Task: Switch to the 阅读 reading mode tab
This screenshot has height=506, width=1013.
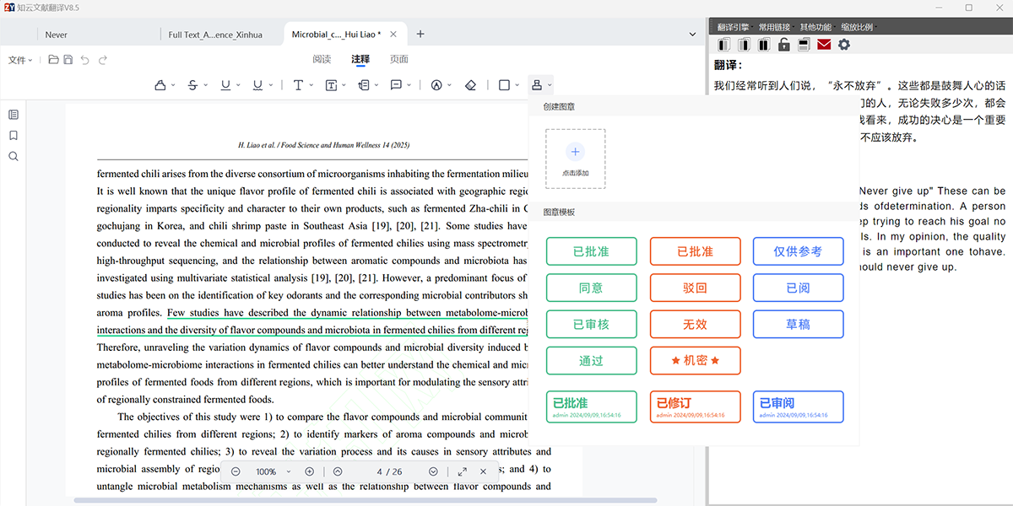Action: pyautogui.click(x=322, y=59)
